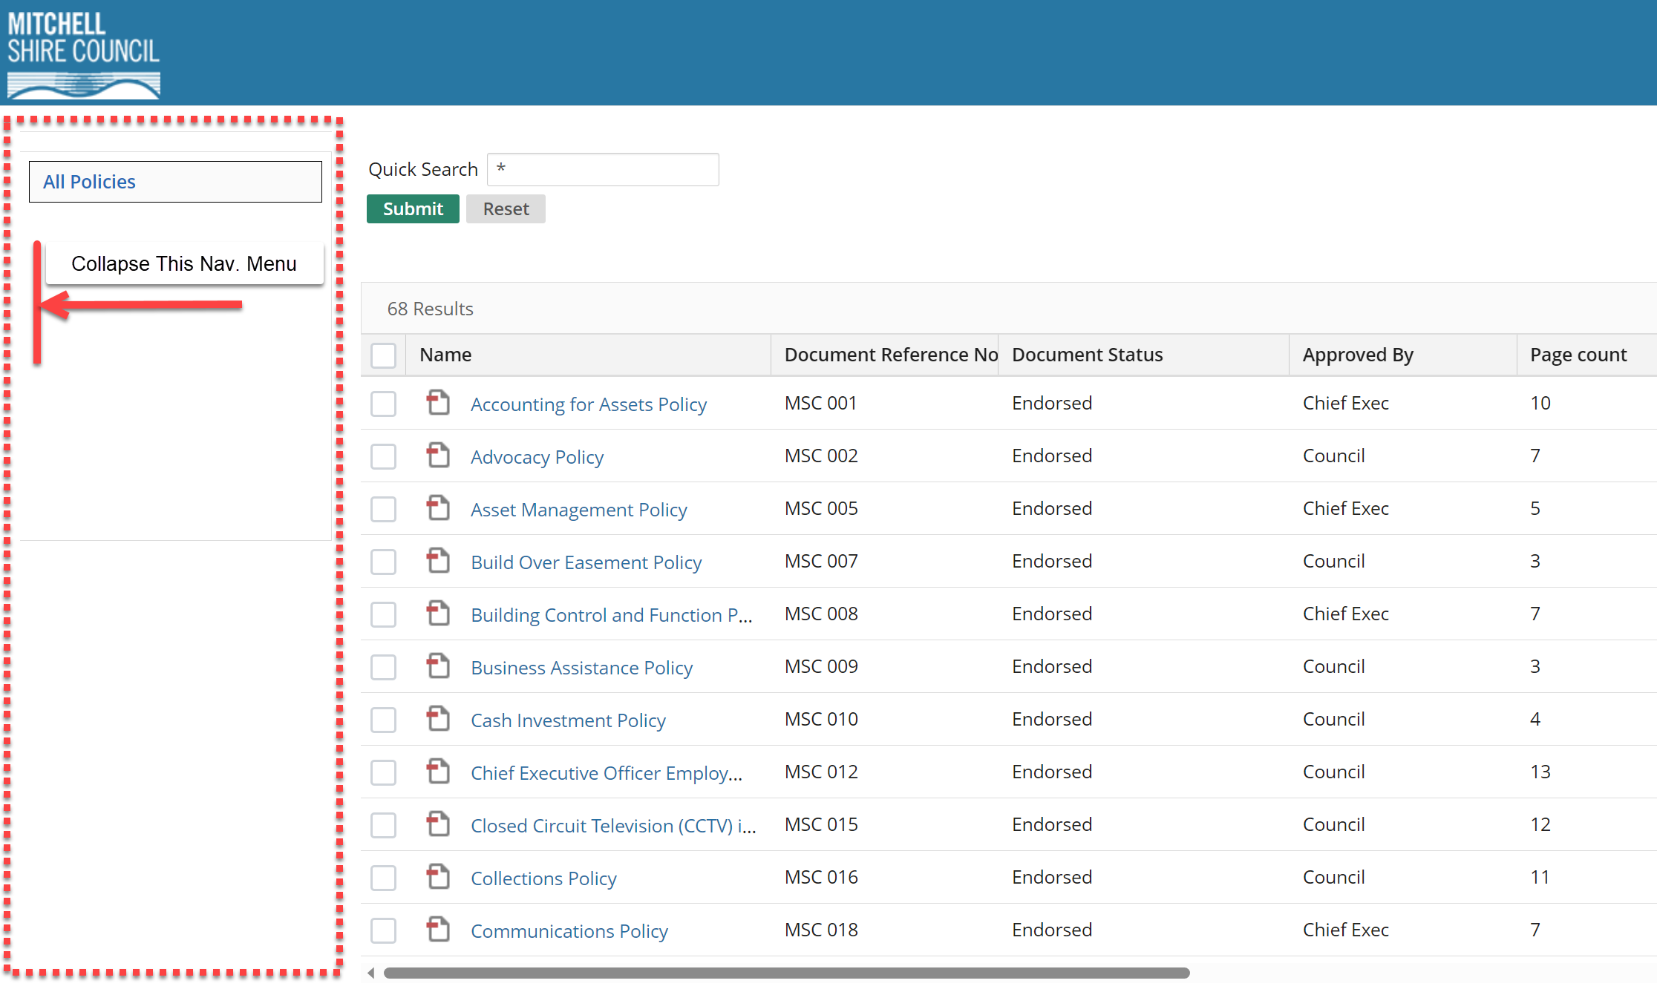The width and height of the screenshot is (1657, 989).
Task: Focus the Quick Search text field
Action: [x=603, y=169]
